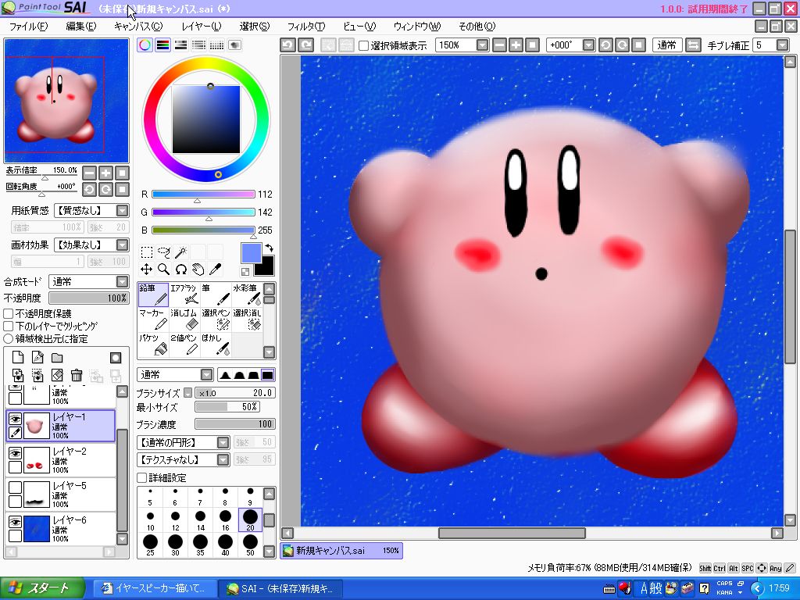Activate the hand pan tool
This screenshot has width=800, height=600.
(198, 270)
